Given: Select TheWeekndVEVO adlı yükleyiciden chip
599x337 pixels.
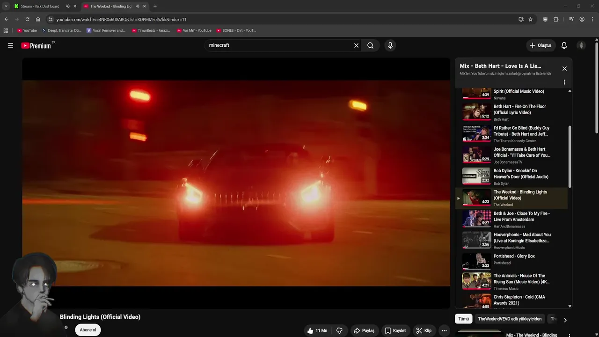Looking at the screenshot, I should pyautogui.click(x=510, y=319).
